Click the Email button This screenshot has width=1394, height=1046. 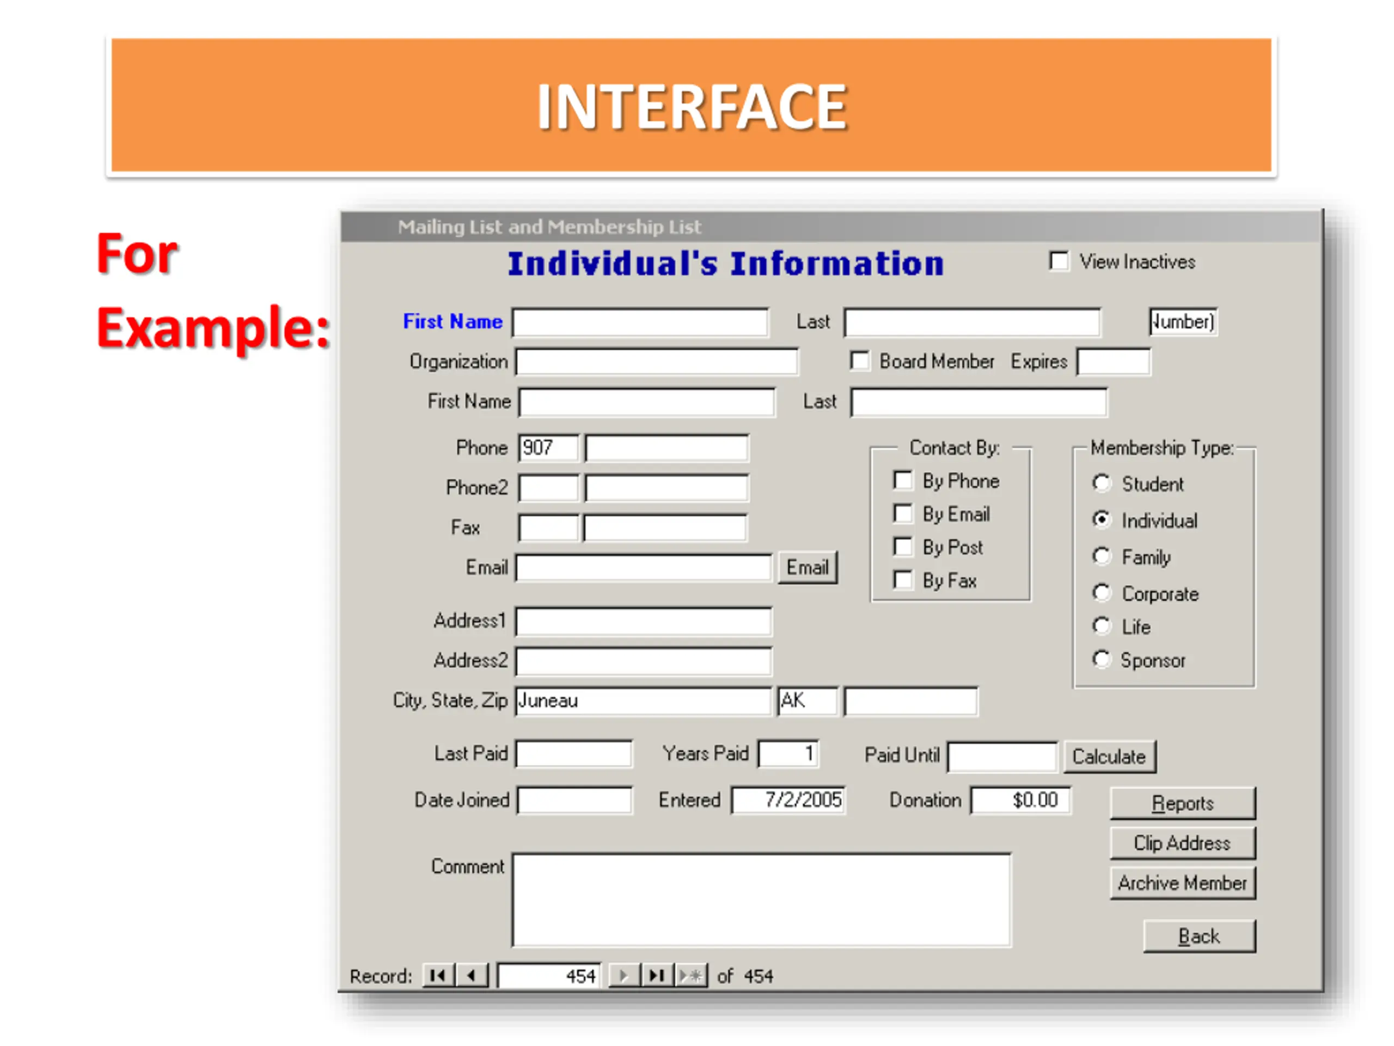808,568
